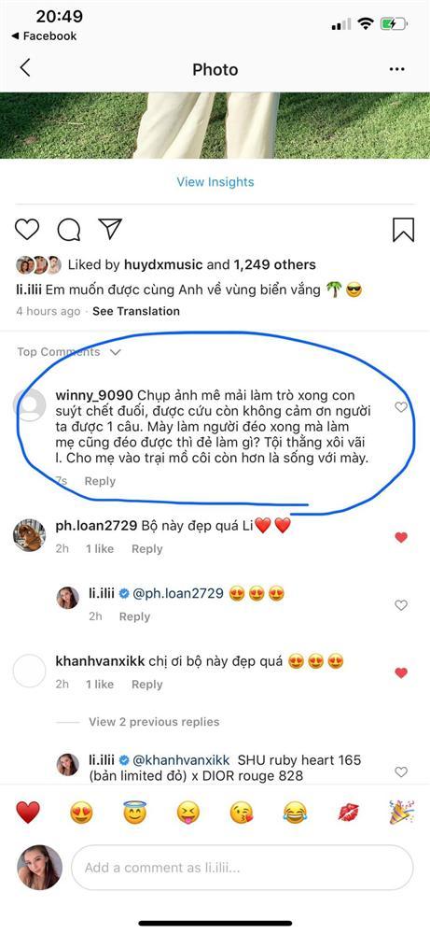Return to Facebook app from status bar
Viewport: 430px width, 934px height.
pos(44,35)
